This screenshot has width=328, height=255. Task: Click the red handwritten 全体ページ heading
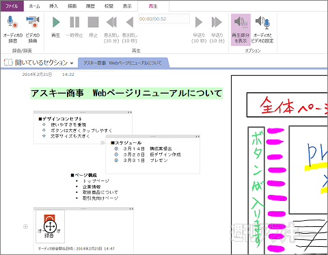[x=293, y=105]
